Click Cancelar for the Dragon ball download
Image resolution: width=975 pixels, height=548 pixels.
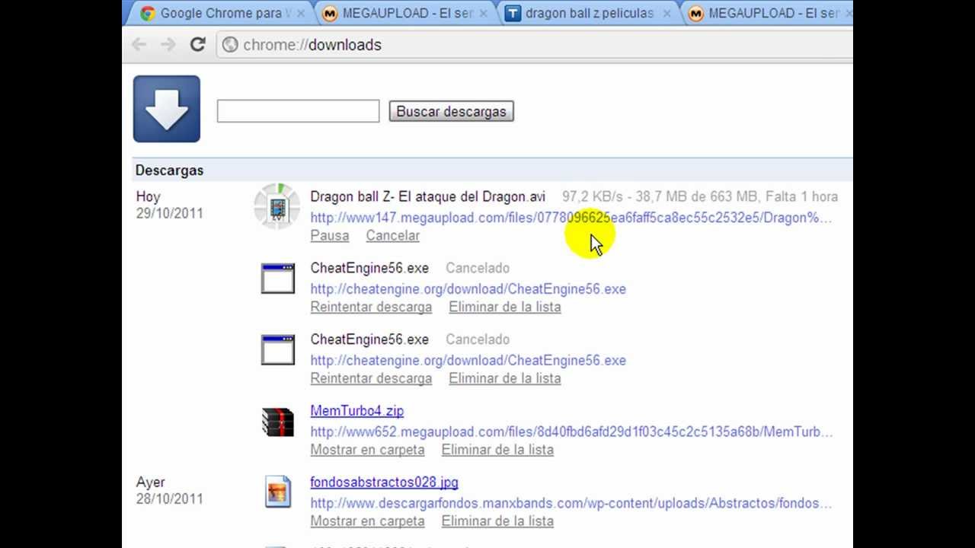click(392, 236)
